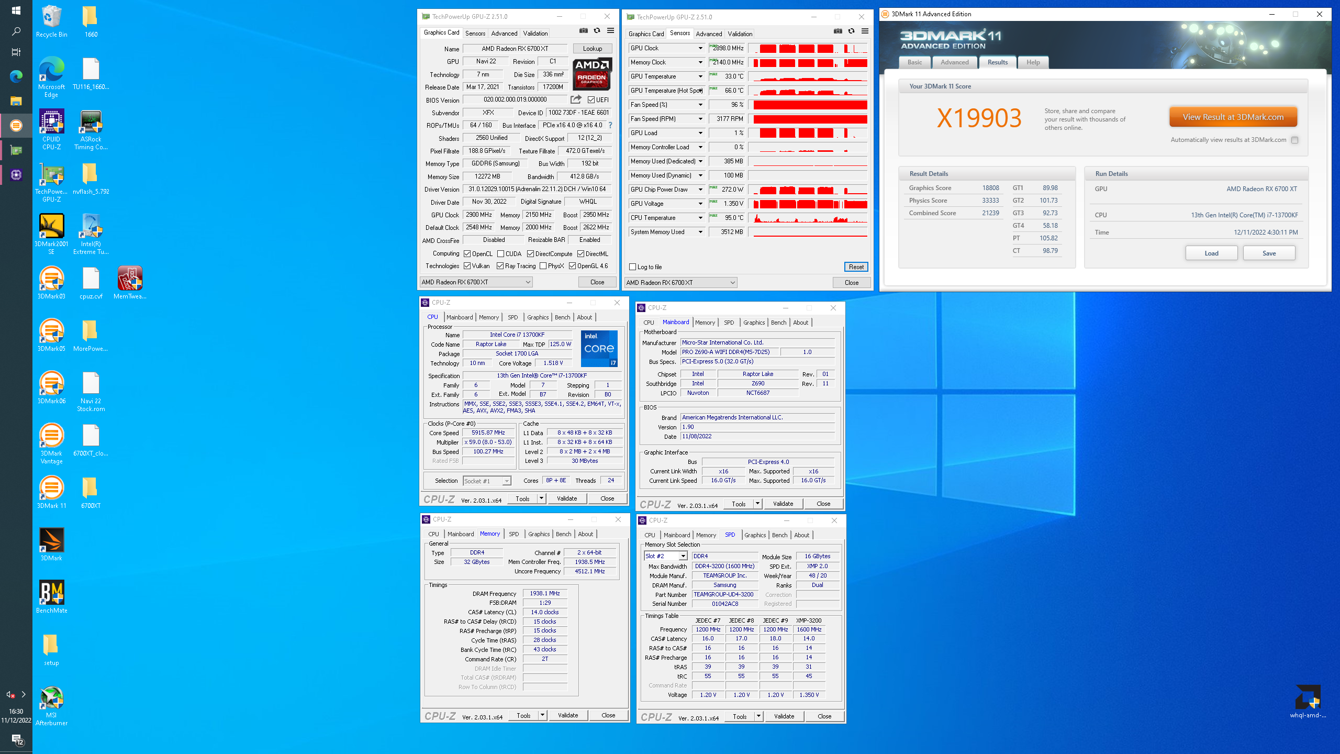Switch to Validation tab in GPU-Z Sensors window
This screenshot has width=1340, height=754.
[x=740, y=34]
